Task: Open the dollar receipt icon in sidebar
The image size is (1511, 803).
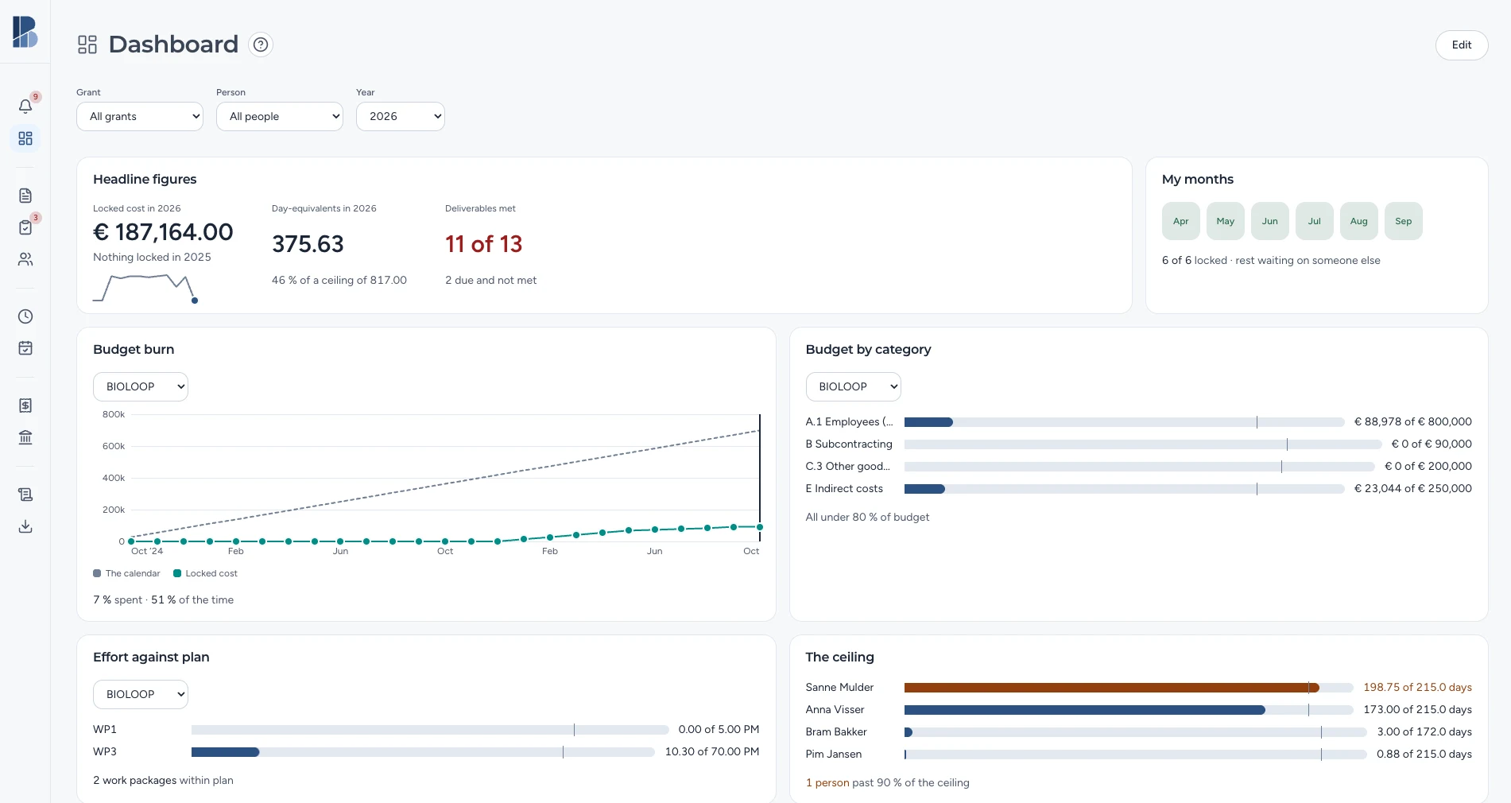Action: (25, 405)
